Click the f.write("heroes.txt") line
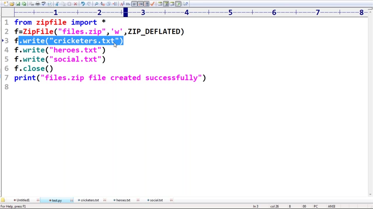373x209 pixels. [x=60, y=50]
